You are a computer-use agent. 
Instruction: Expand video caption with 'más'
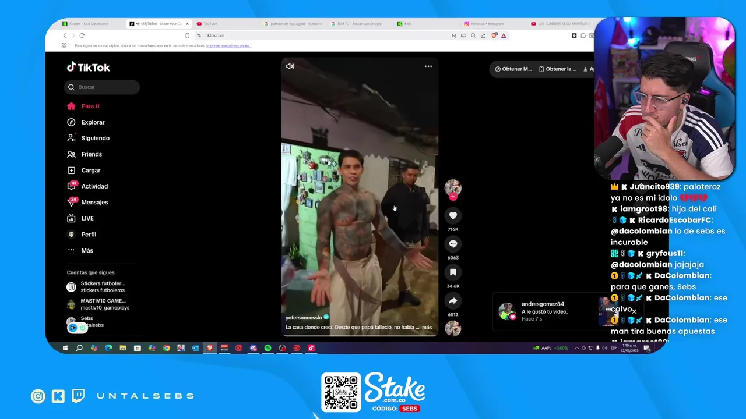pos(427,328)
